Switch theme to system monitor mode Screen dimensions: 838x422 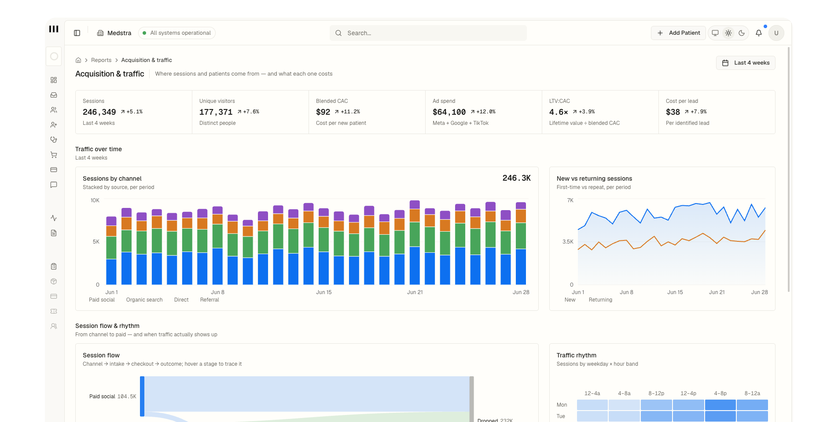click(715, 33)
